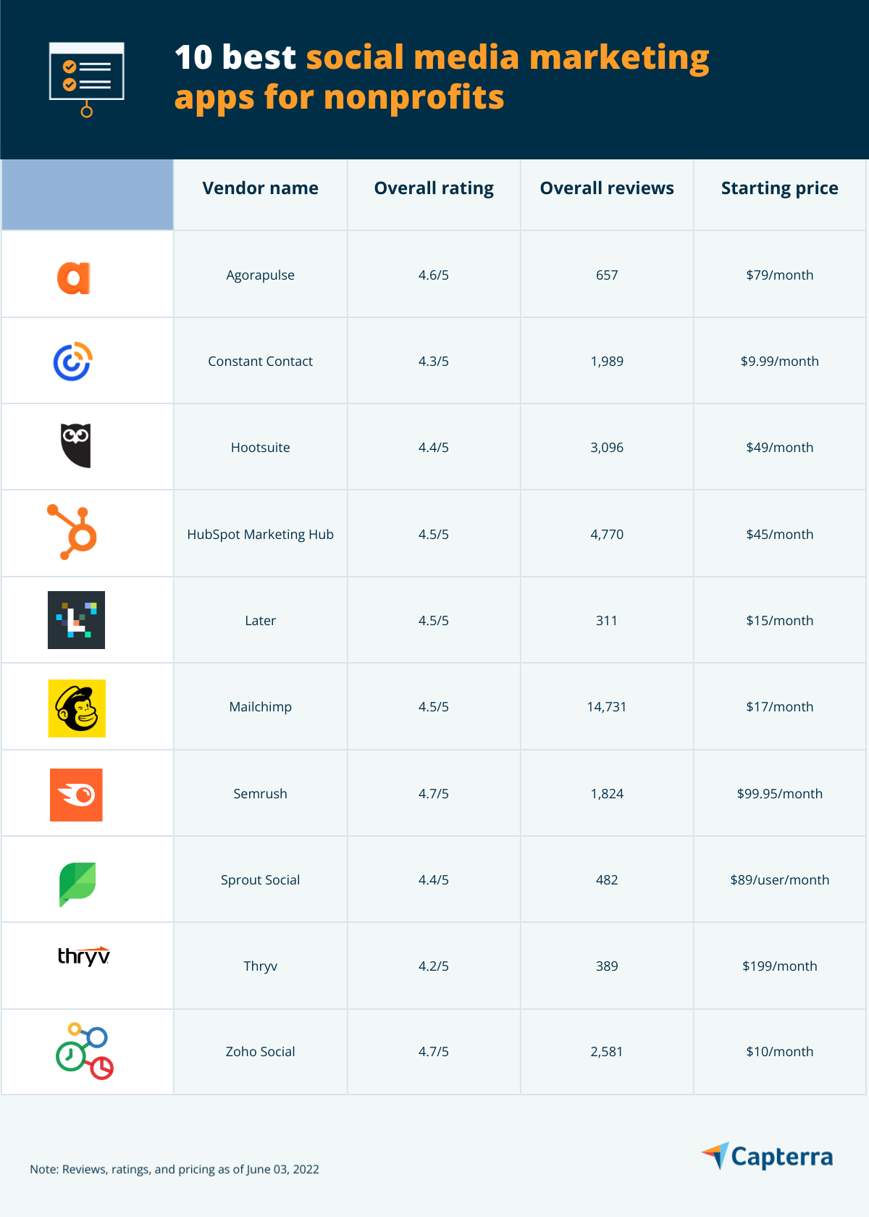This screenshot has height=1217, width=869.
Task: Click Mailchimp's 14,731 reviews cell
Action: coord(607,707)
